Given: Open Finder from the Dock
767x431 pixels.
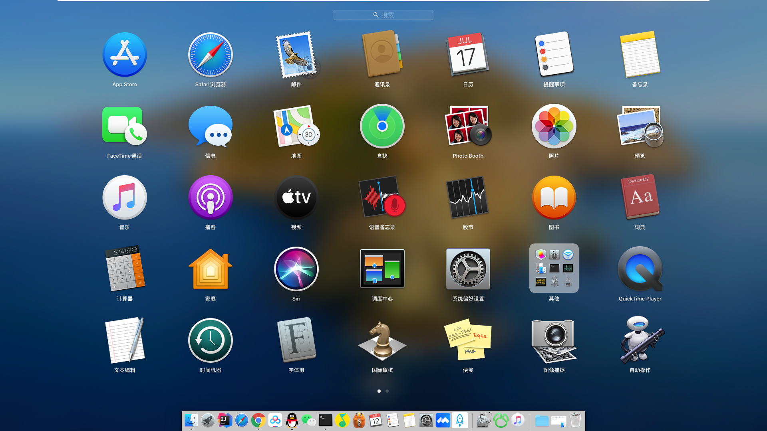Looking at the screenshot, I should point(191,420).
